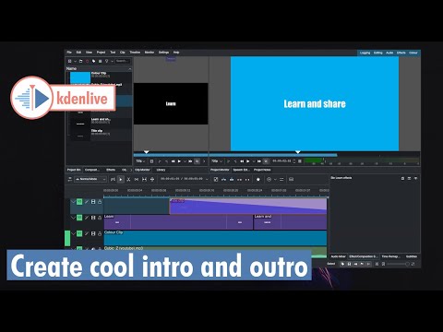Open the Timeline menu
Screen dimensions: 443x332
(x=135, y=53)
